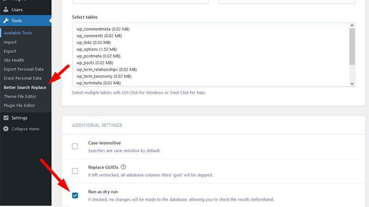
Task: Click the tables list scrollbar thumb
Action: tap(352, 46)
